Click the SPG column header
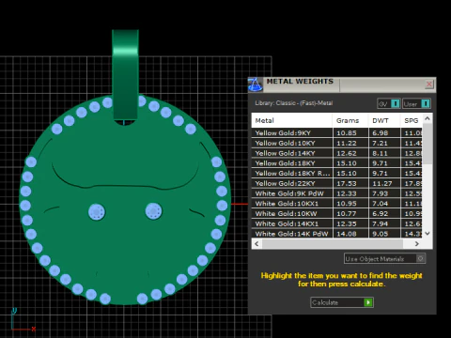The width and height of the screenshot is (451, 338). (x=412, y=120)
